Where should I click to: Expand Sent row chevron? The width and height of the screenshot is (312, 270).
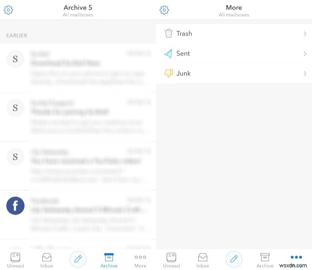click(305, 54)
